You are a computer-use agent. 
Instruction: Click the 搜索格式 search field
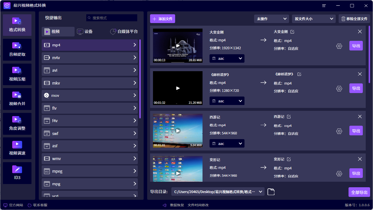[112, 18]
